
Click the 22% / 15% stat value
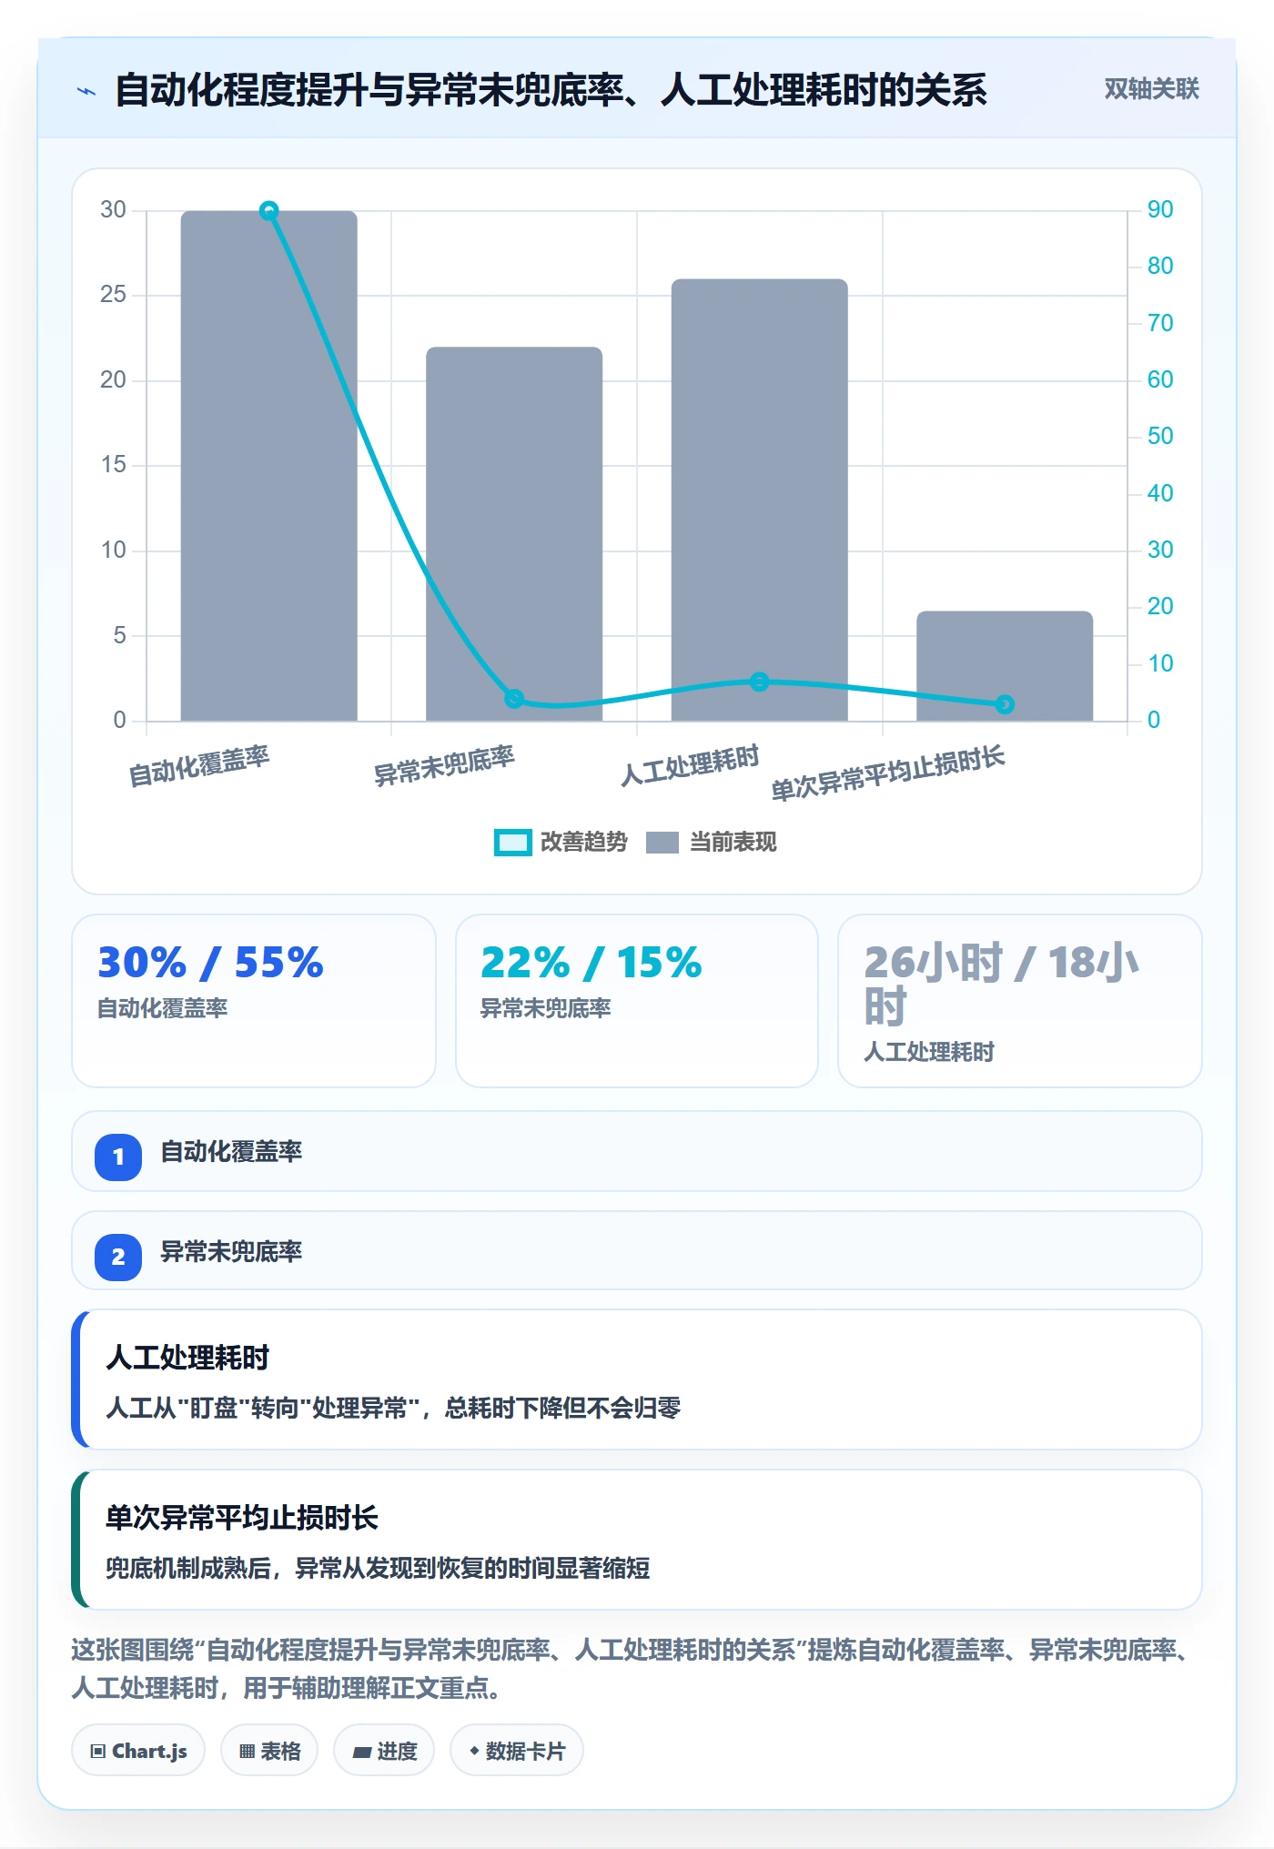(591, 963)
